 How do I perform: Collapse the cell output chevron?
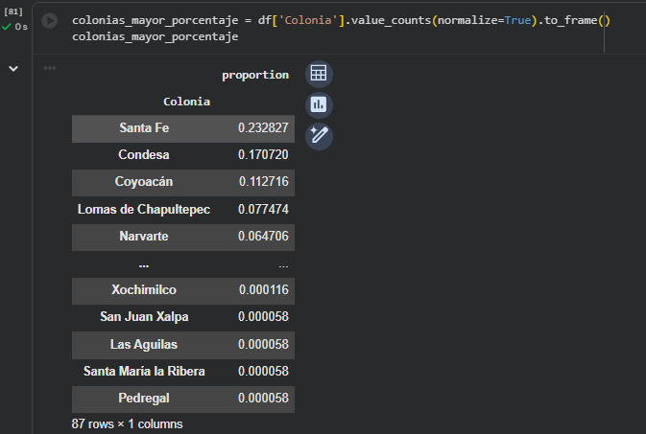[13, 68]
